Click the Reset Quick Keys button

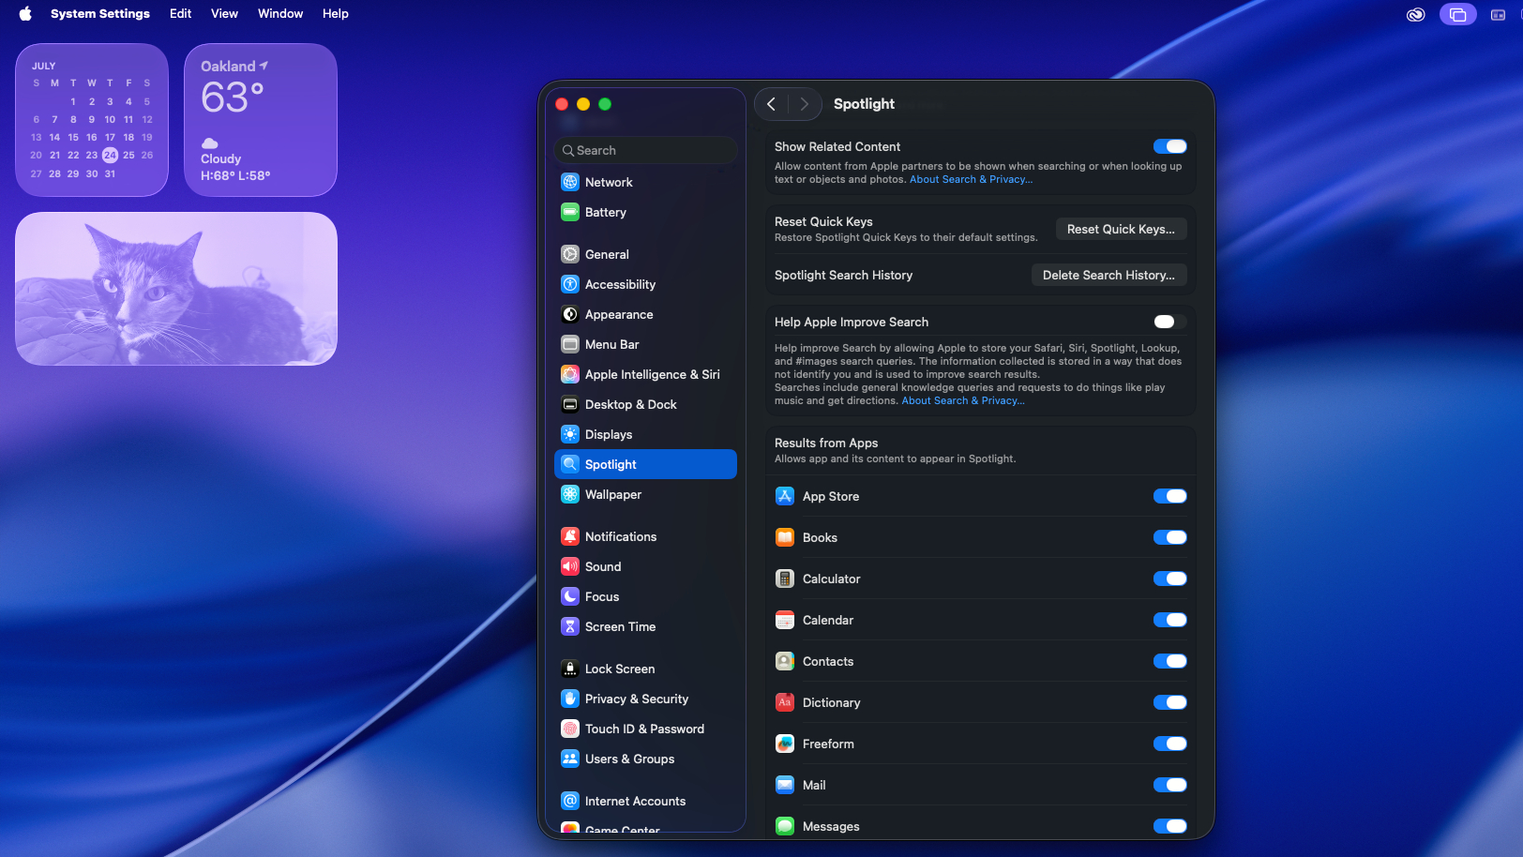tap(1121, 229)
